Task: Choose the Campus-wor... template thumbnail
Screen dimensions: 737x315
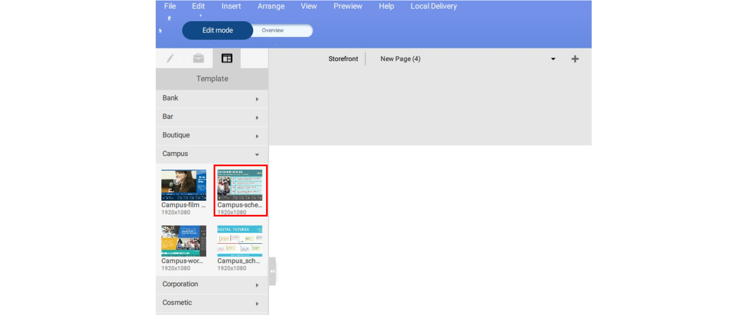Action: click(x=184, y=241)
